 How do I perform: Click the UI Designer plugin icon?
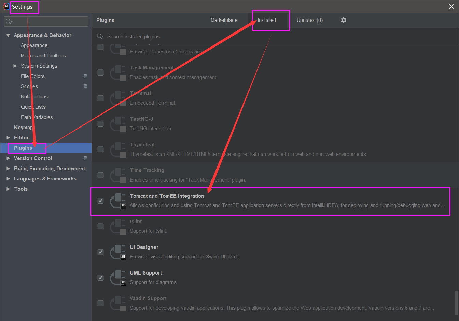(118, 252)
